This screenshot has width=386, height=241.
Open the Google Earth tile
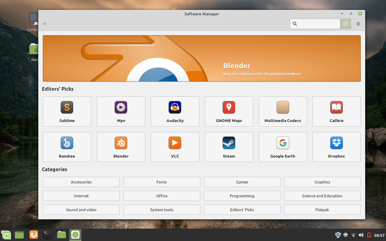tap(283, 147)
